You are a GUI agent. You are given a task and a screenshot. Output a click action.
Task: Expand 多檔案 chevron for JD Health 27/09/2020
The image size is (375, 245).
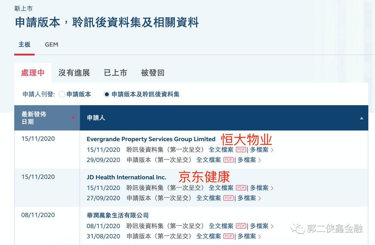pos(260,198)
